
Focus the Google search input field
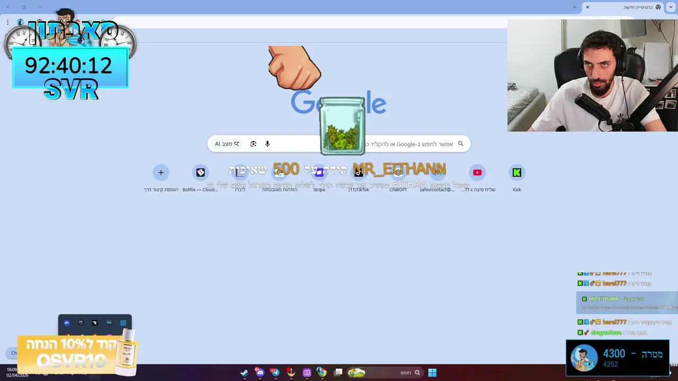click(x=339, y=144)
